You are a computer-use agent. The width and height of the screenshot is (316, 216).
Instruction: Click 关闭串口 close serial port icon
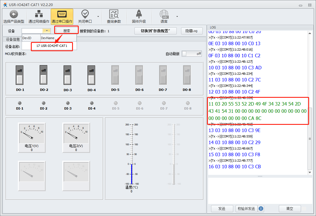tap(85, 14)
